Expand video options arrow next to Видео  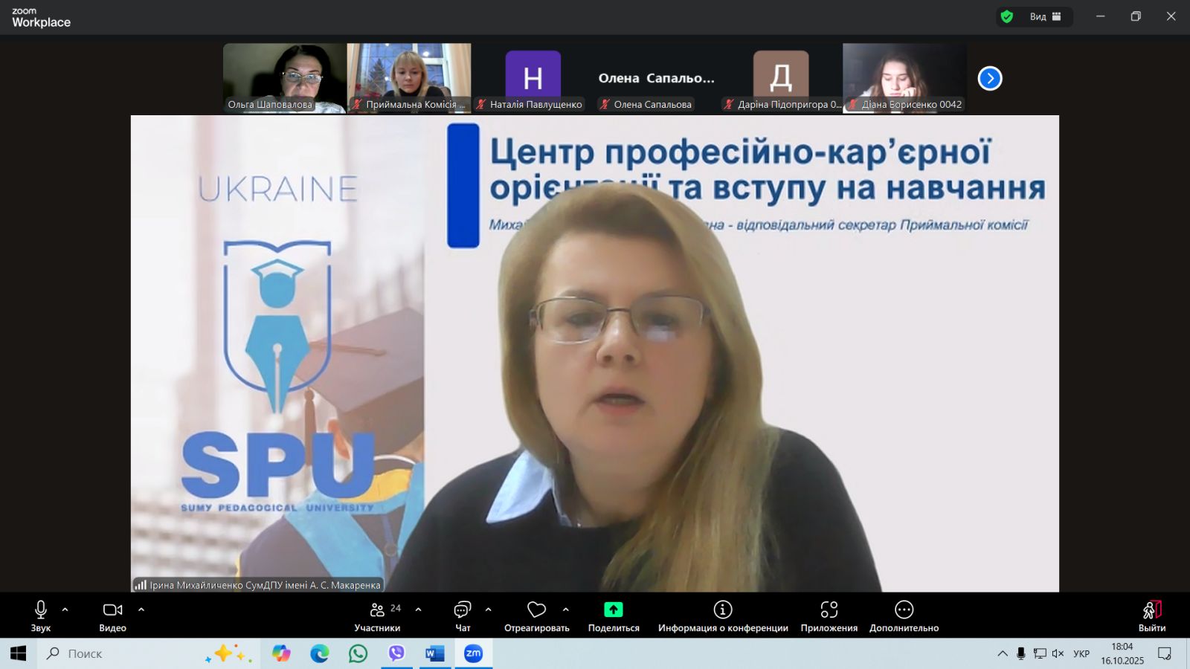coord(141,610)
